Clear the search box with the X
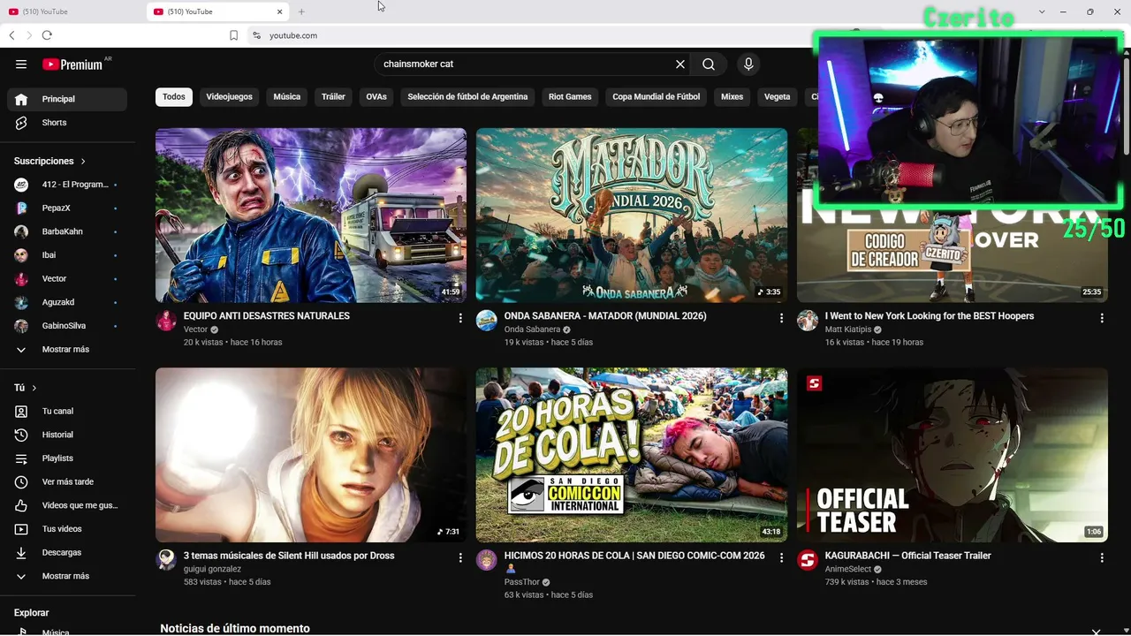The height and width of the screenshot is (636, 1131). pos(680,64)
